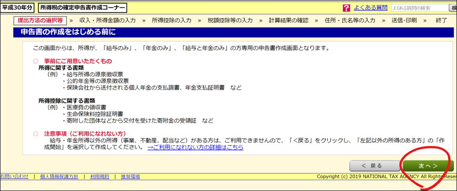The width and height of the screenshot is (457, 191).
Task: Select the 終了 step
Action: [x=441, y=21]
